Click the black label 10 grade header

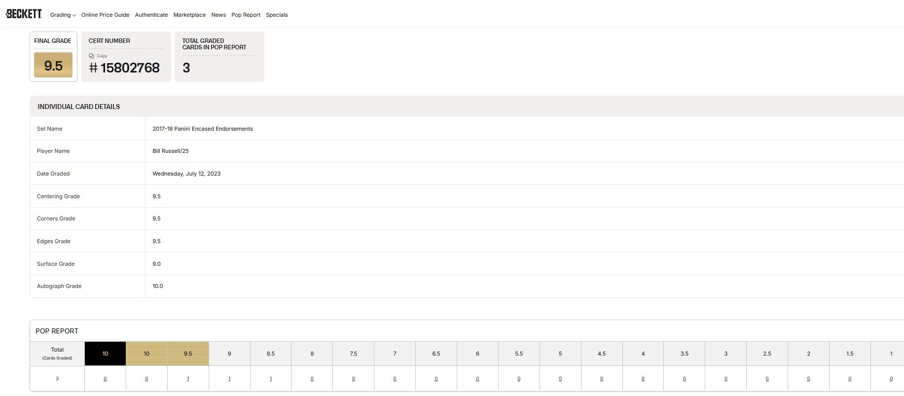(105, 354)
